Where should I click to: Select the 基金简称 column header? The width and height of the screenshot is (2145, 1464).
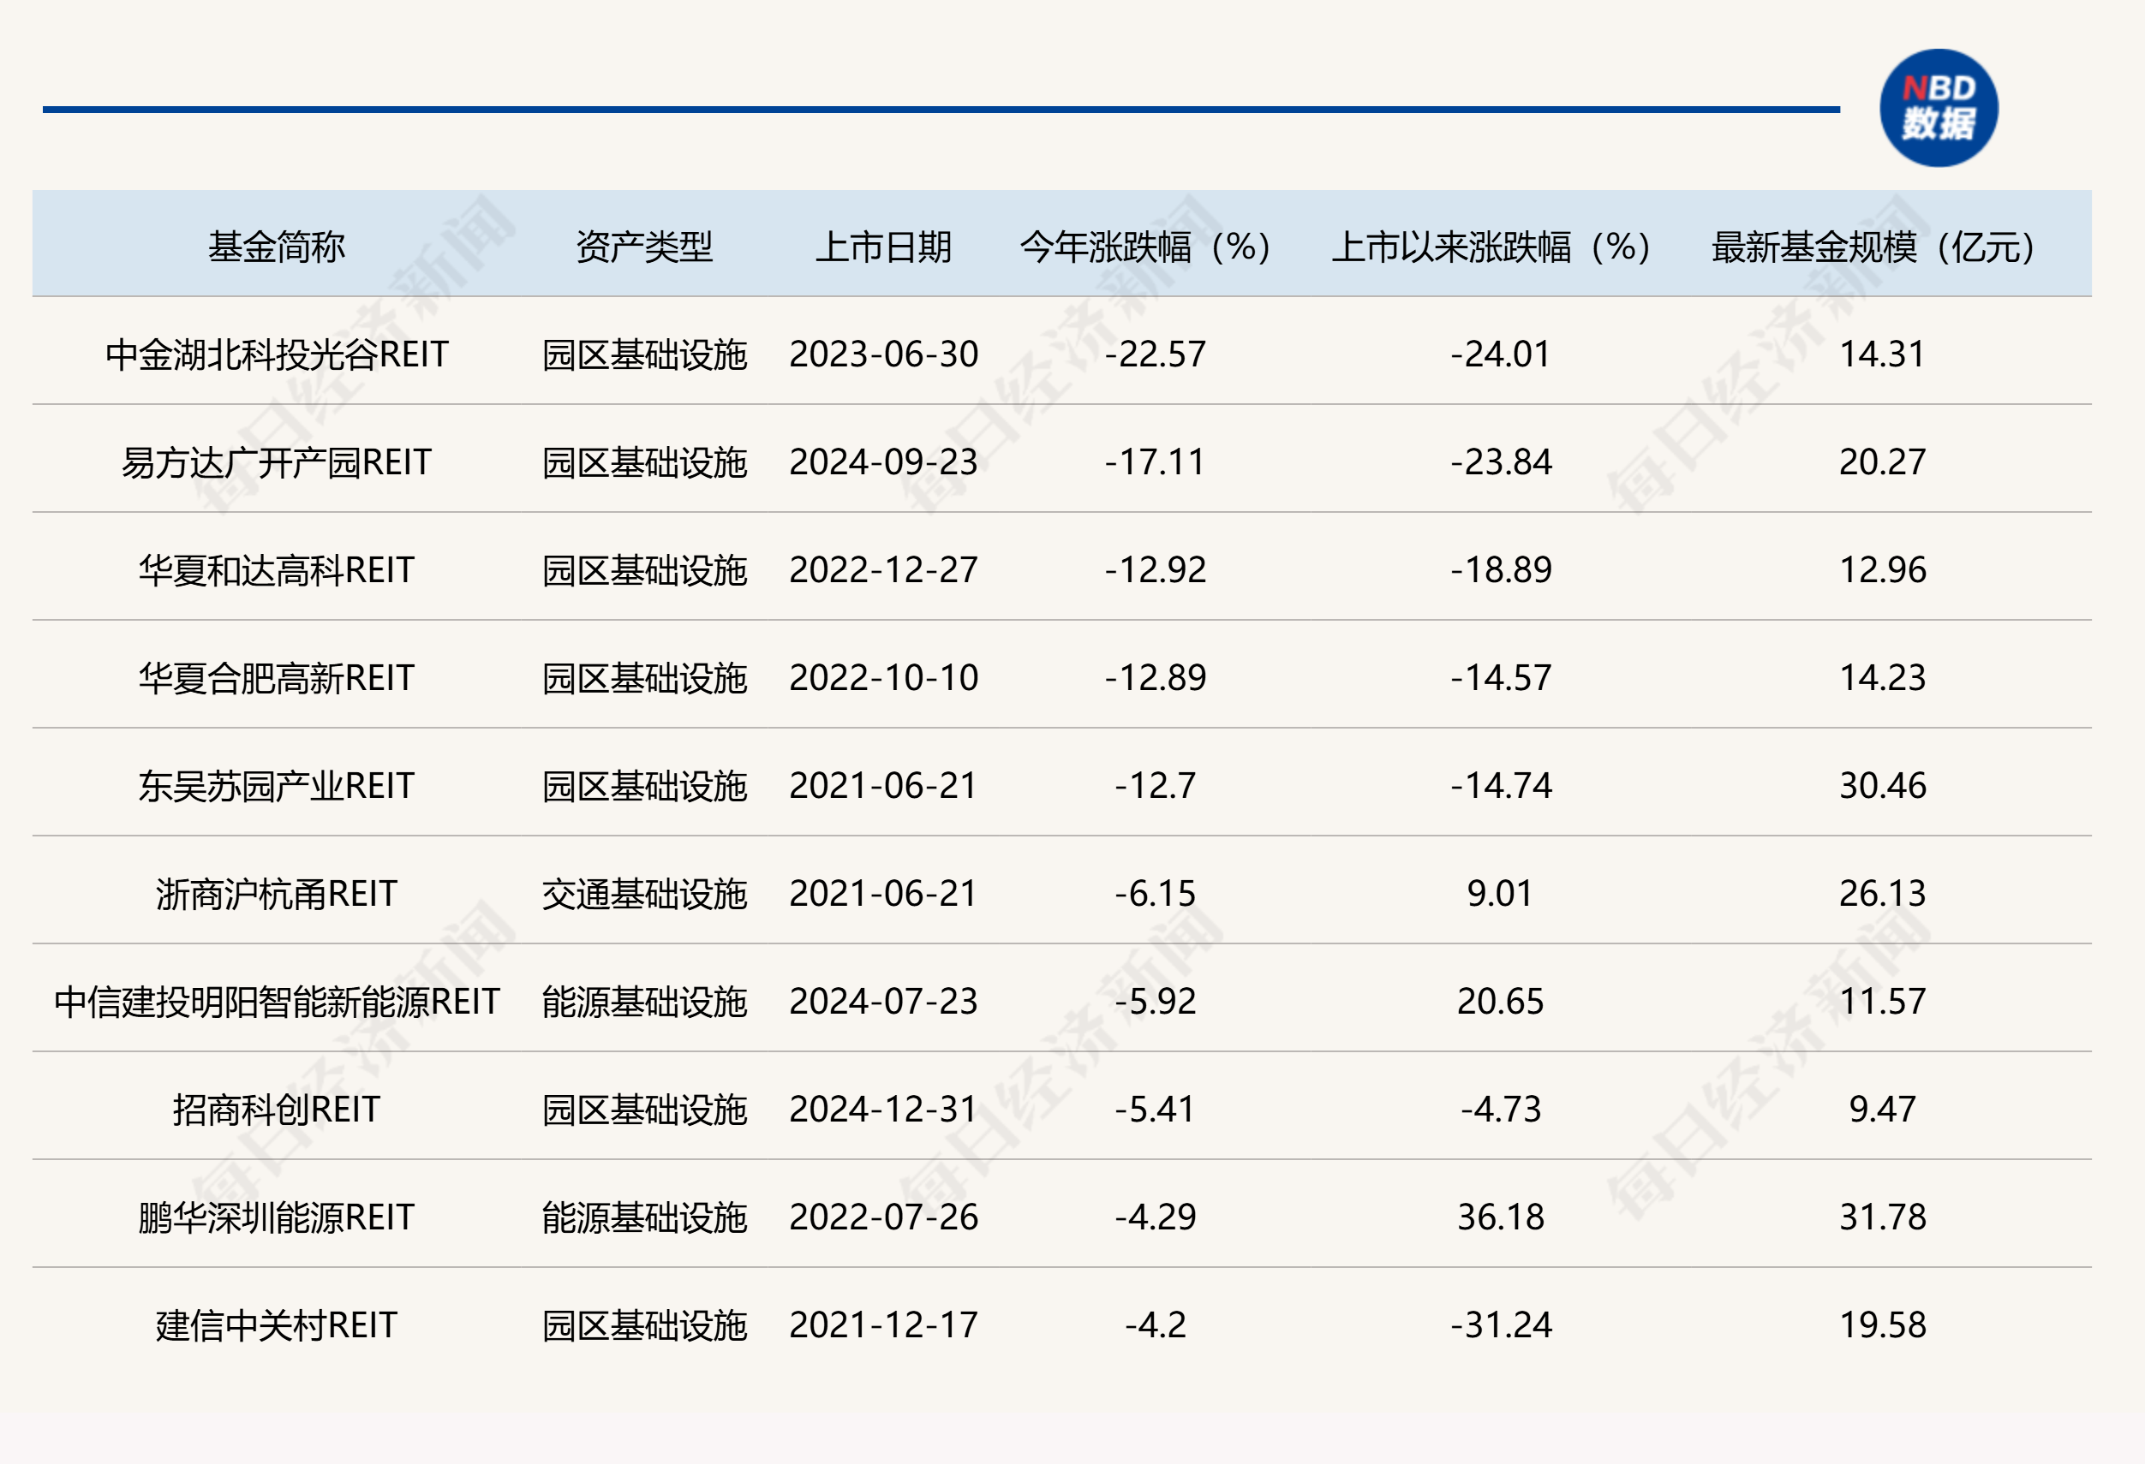[x=276, y=247]
